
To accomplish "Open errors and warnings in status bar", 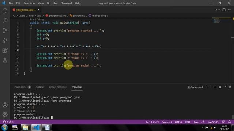I will 8,122.
